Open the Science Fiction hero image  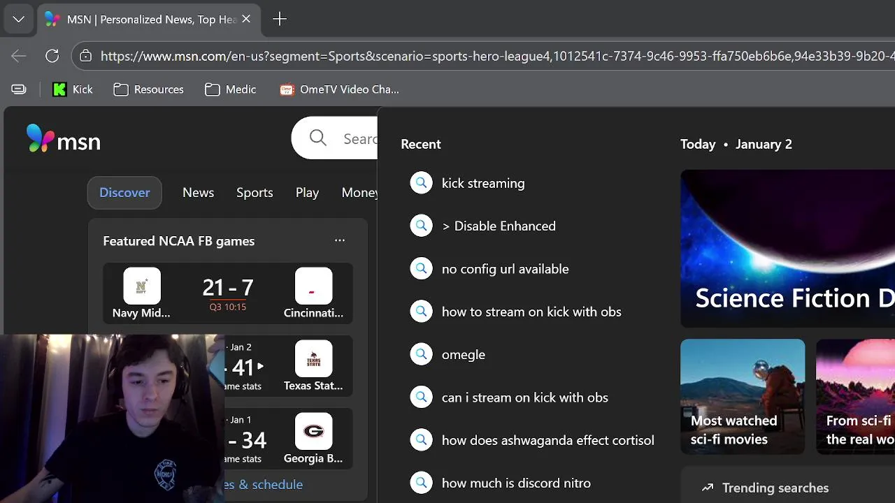click(787, 249)
